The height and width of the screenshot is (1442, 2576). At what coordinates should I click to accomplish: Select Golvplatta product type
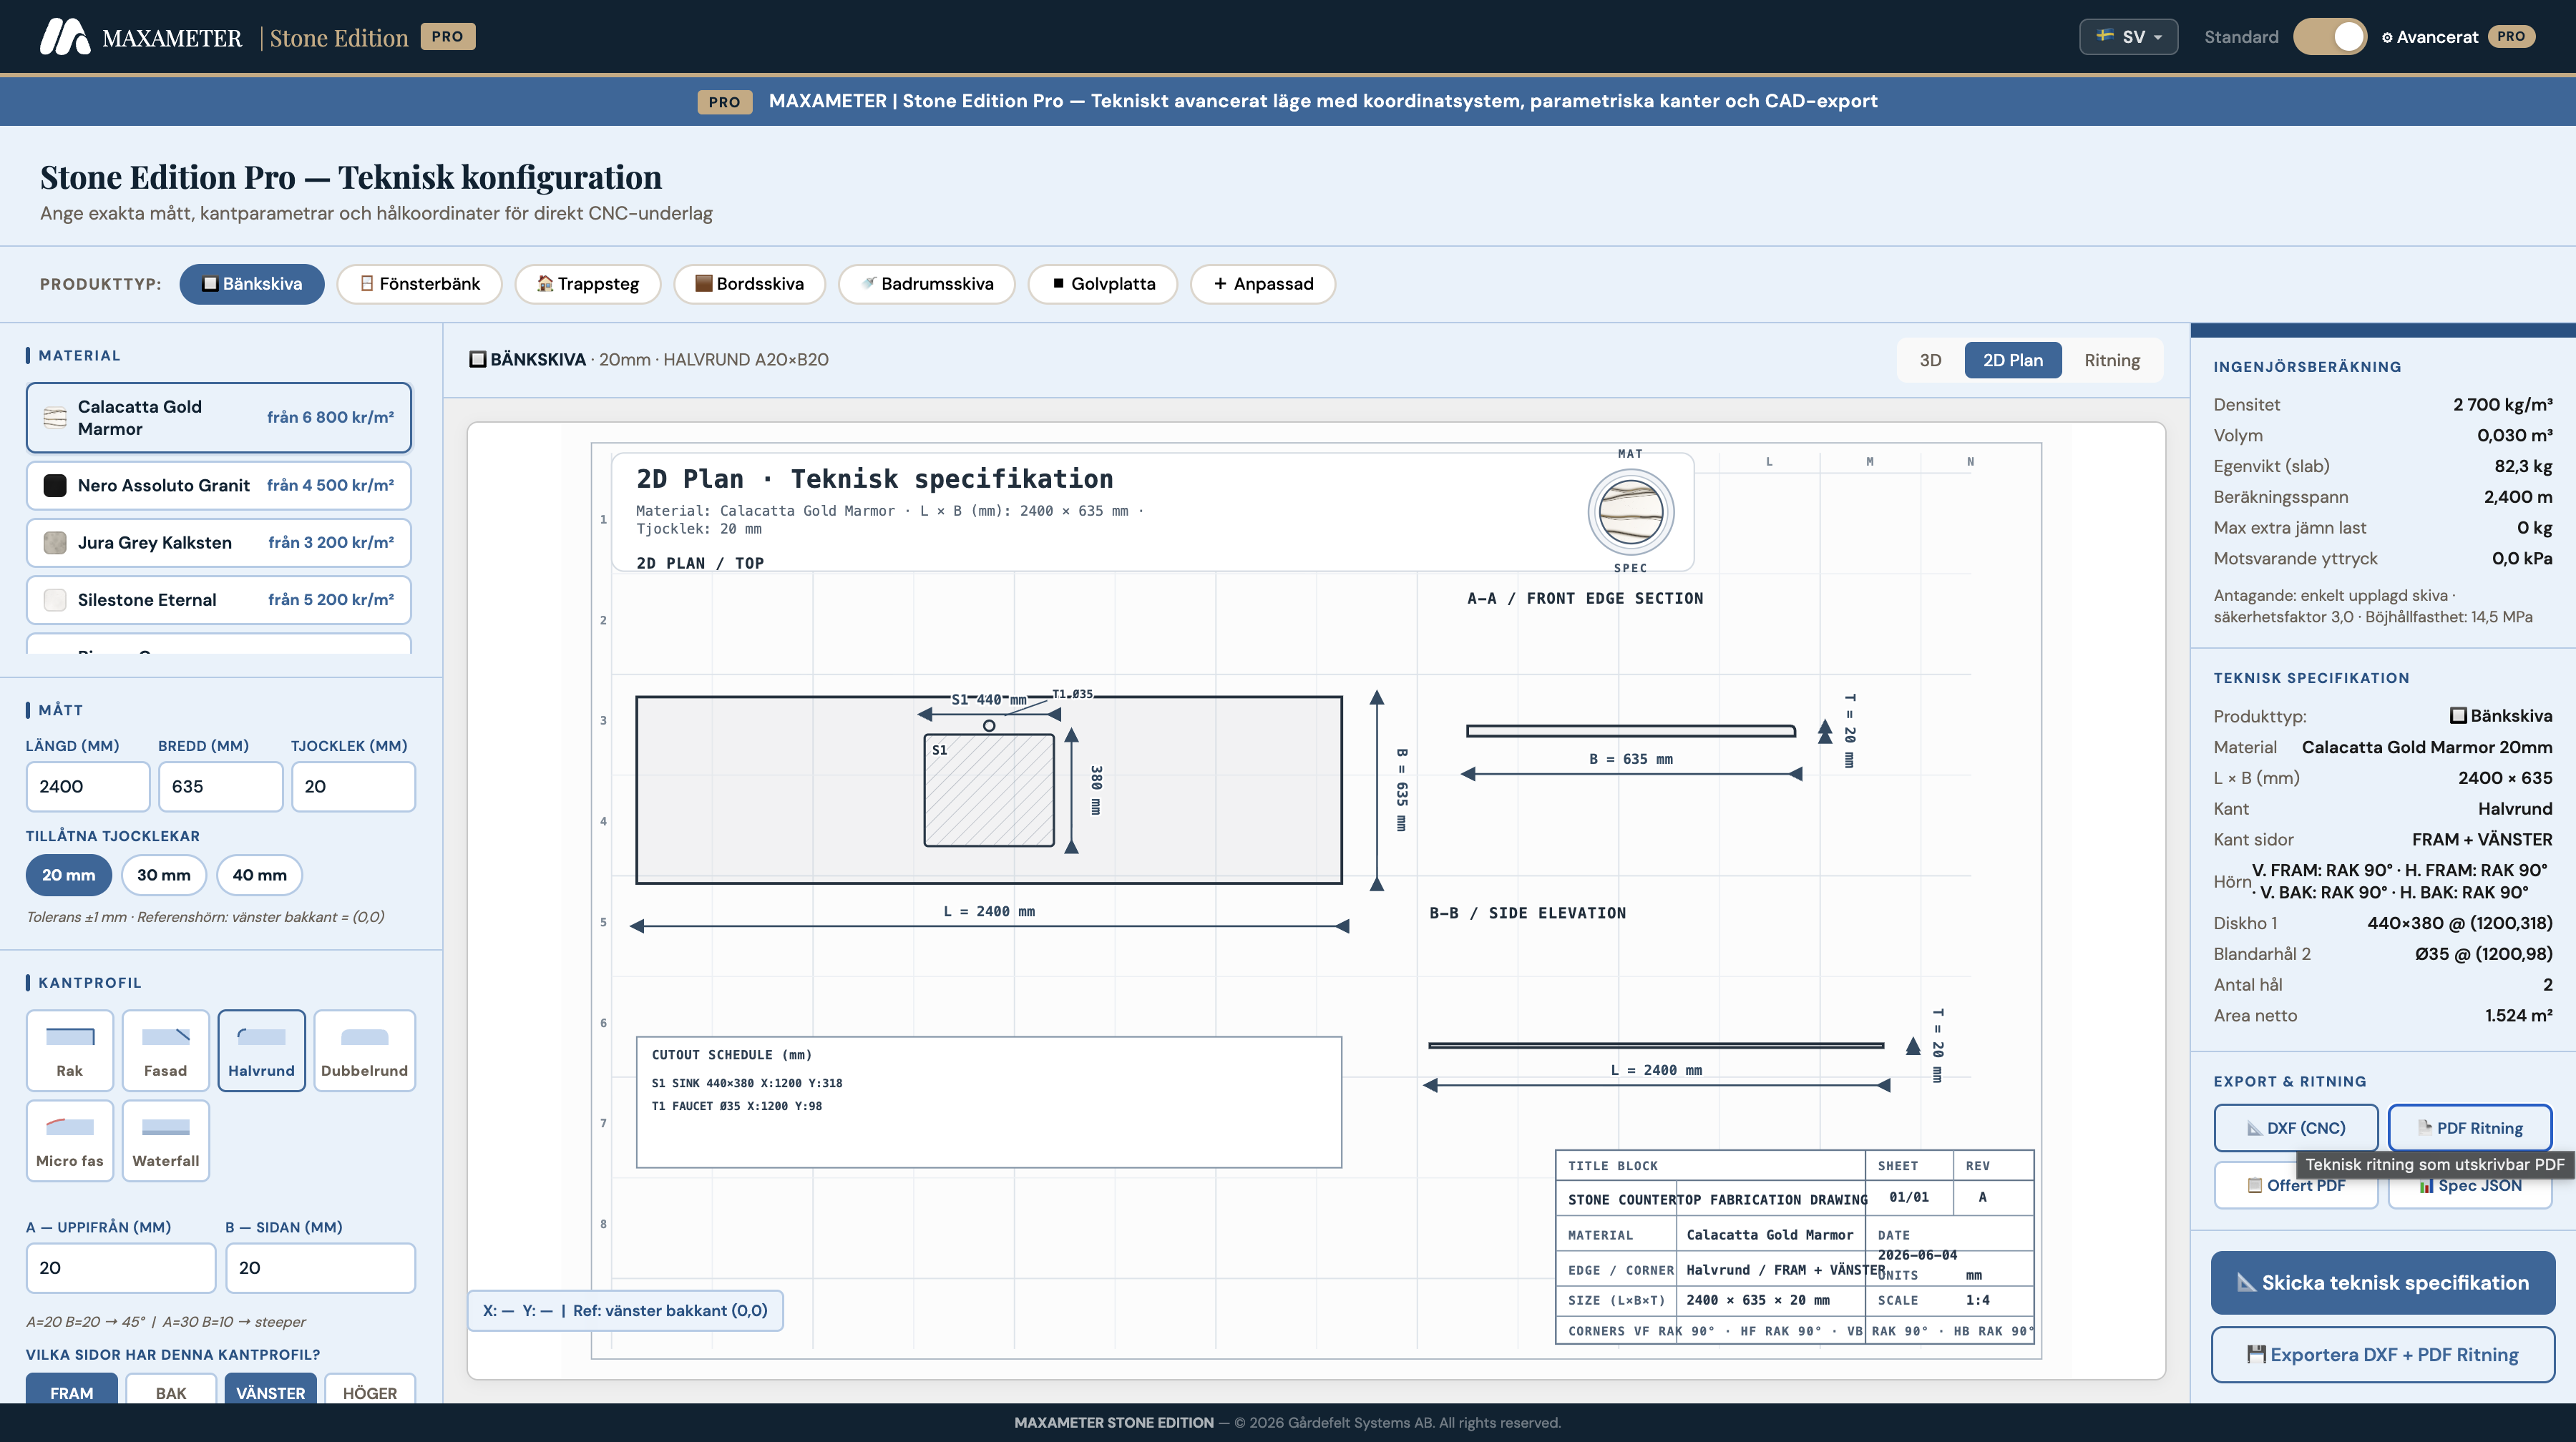[x=1103, y=284]
